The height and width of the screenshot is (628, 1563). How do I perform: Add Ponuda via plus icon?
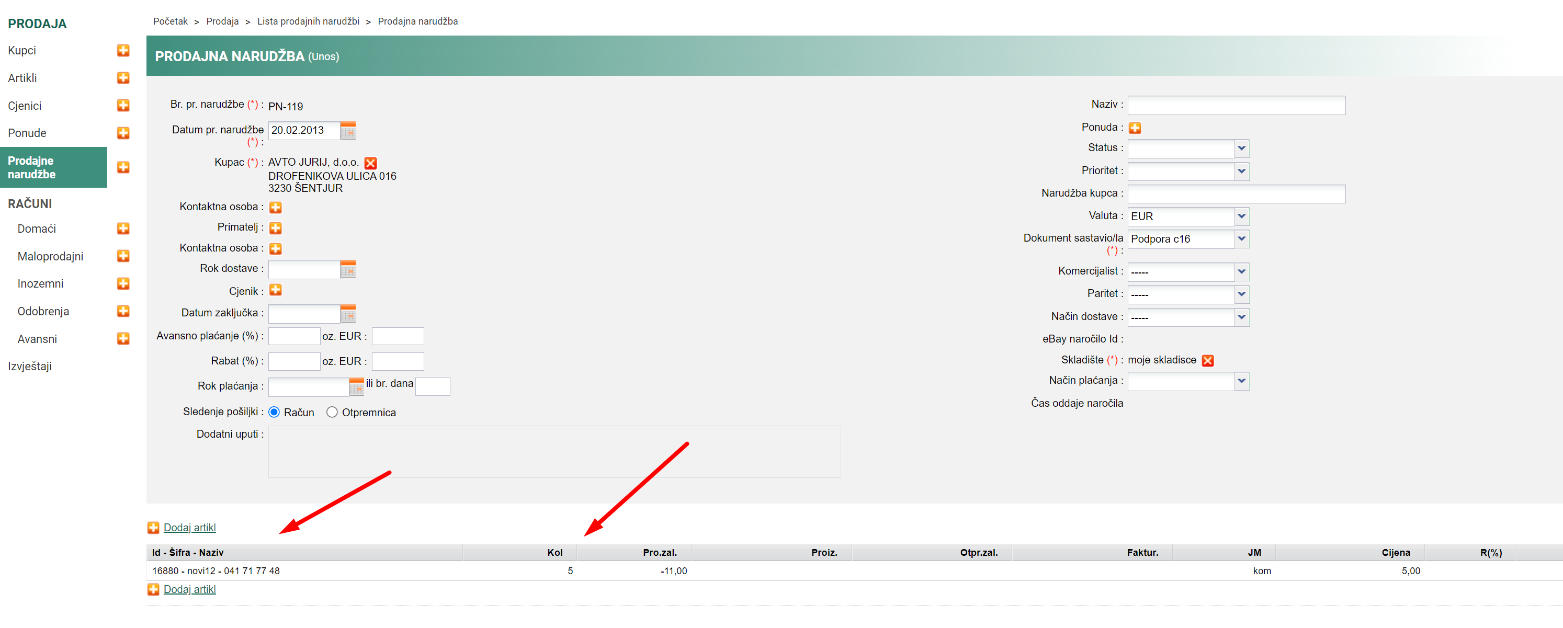pos(1134,128)
